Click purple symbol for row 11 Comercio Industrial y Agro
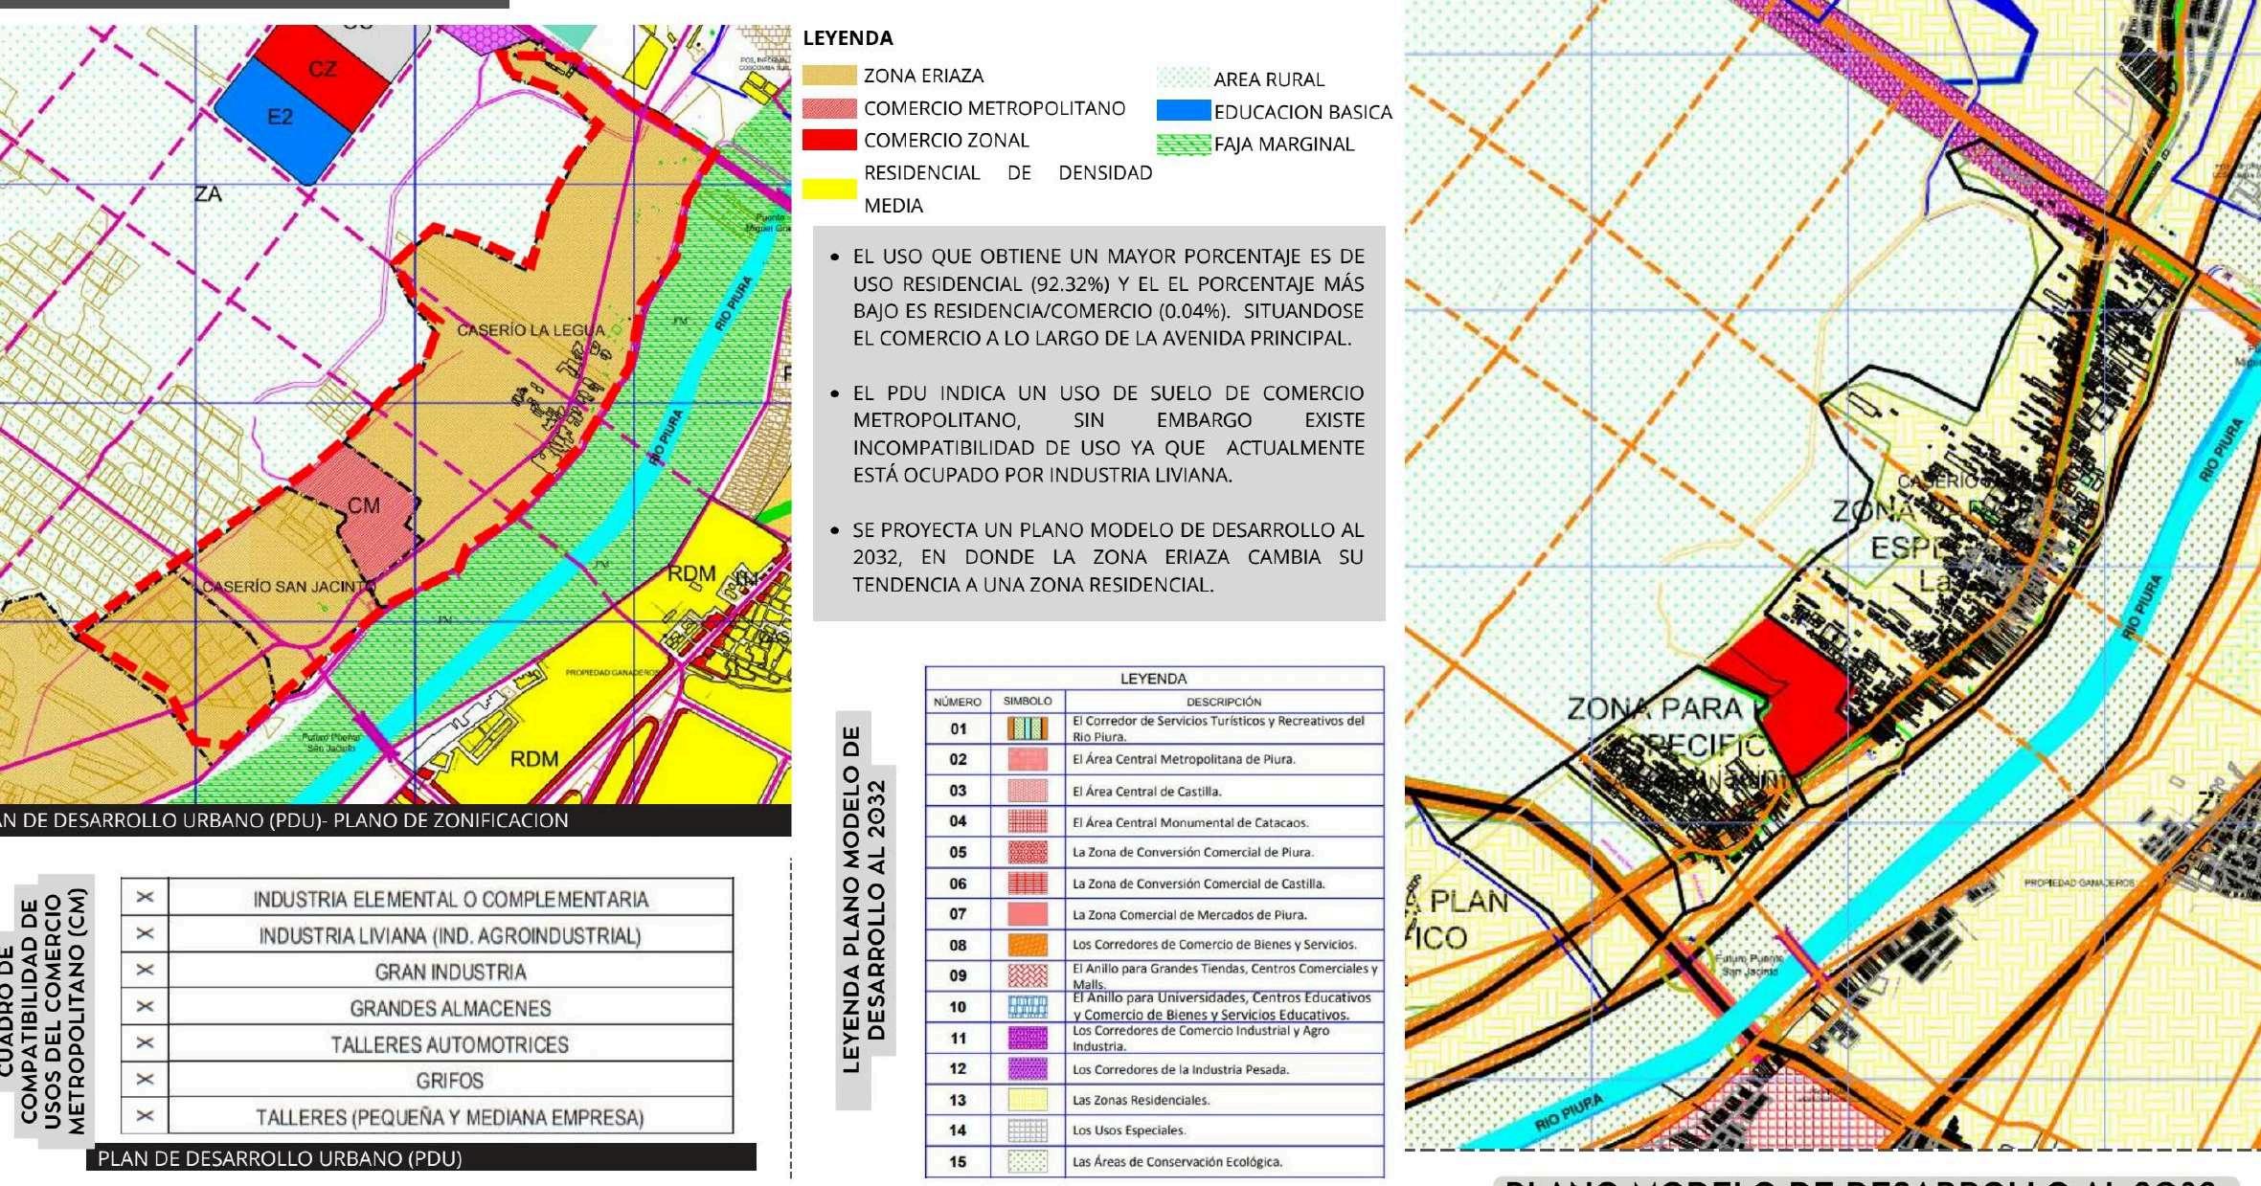The image size is (2261, 1186). [x=1028, y=1038]
